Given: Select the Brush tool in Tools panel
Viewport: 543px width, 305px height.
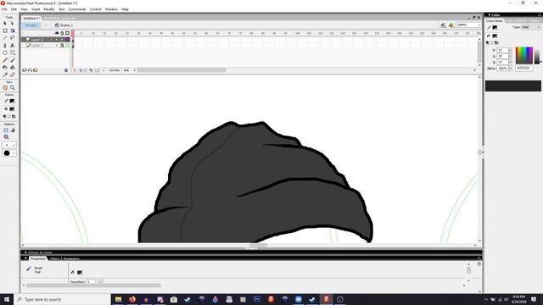Looking at the screenshot, I should click(13, 60).
